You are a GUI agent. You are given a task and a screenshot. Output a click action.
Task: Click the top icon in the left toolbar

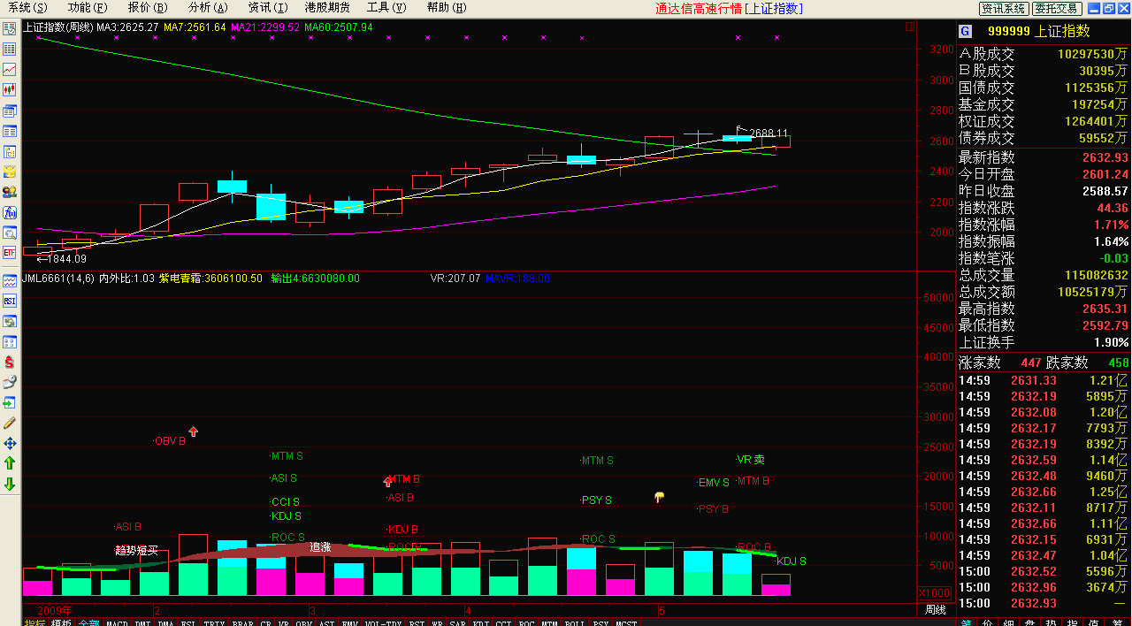tap(10, 28)
